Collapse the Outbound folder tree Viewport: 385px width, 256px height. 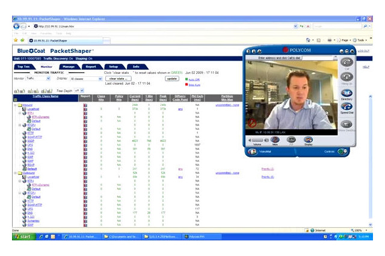coord(15,173)
